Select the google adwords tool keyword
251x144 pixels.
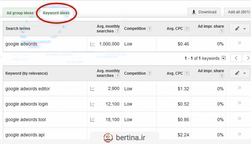coord(26,120)
